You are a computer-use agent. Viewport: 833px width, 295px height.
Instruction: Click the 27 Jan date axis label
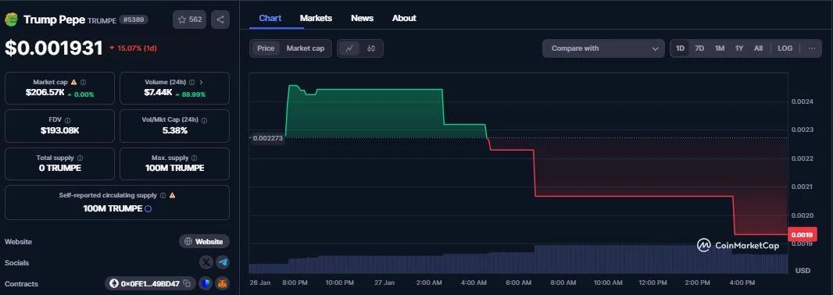pyautogui.click(x=384, y=283)
